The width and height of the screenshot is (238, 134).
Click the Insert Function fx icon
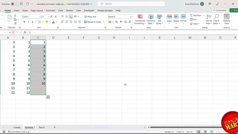tap(25, 32)
